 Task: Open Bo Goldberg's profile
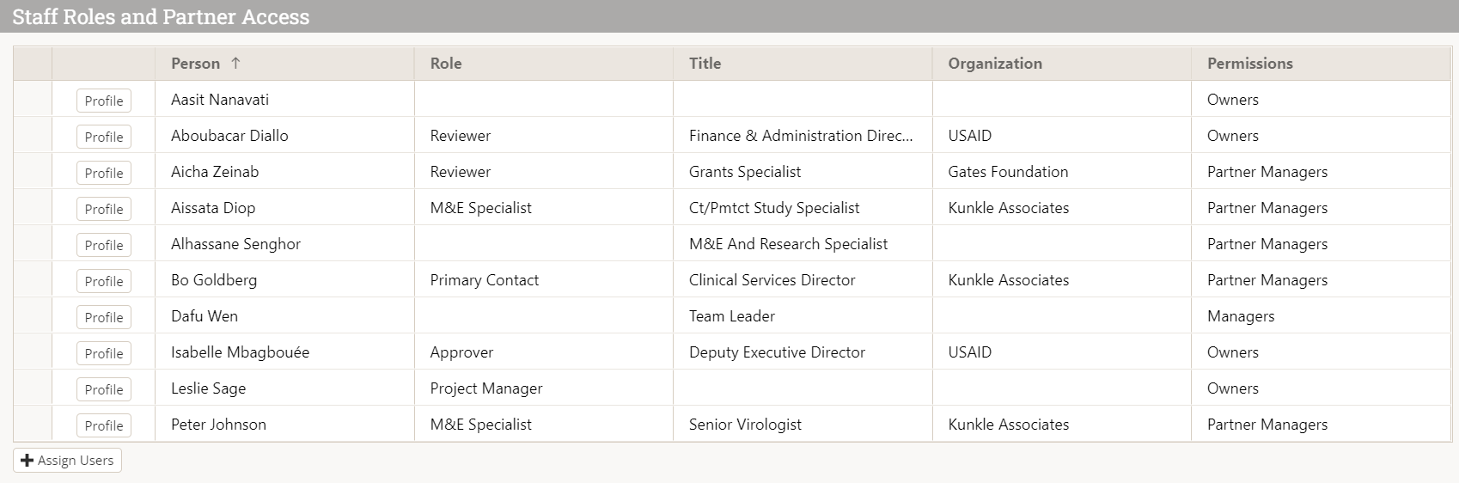point(104,281)
